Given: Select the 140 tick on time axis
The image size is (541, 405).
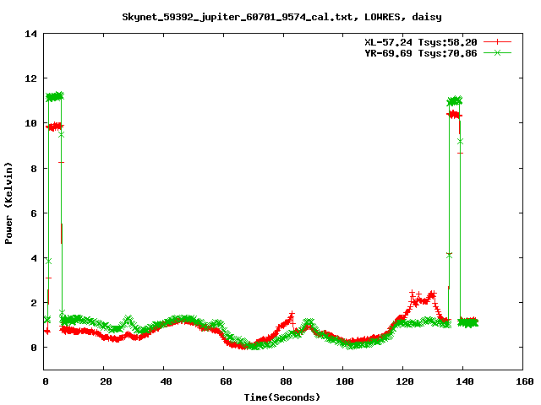Looking at the screenshot, I should coord(463,381).
